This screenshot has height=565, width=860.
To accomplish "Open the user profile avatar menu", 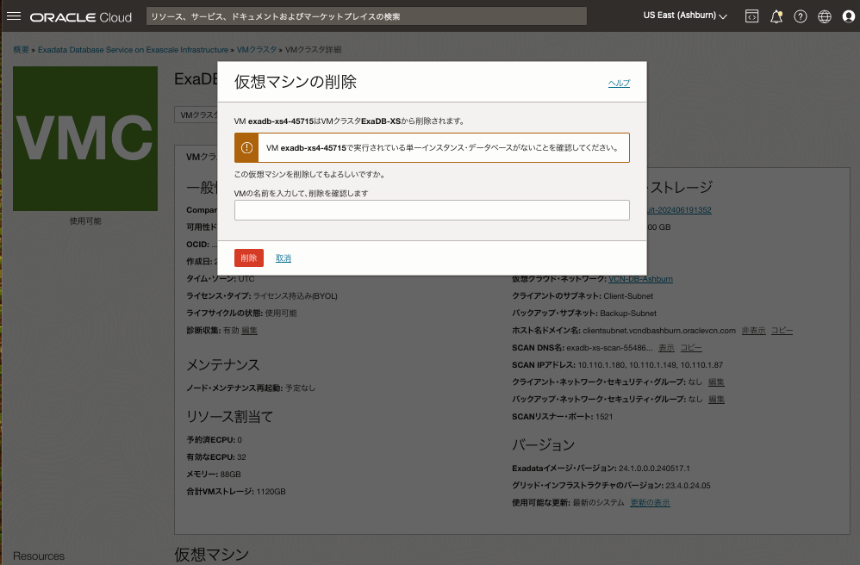I will pyautogui.click(x=848, y=16).
